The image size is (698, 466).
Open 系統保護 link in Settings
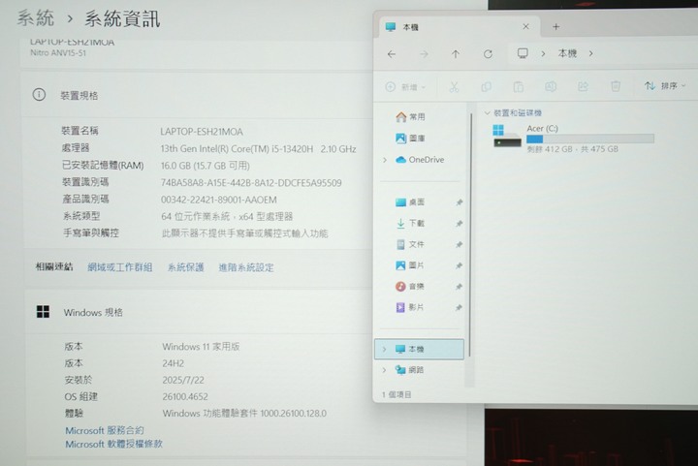[185, 267]
